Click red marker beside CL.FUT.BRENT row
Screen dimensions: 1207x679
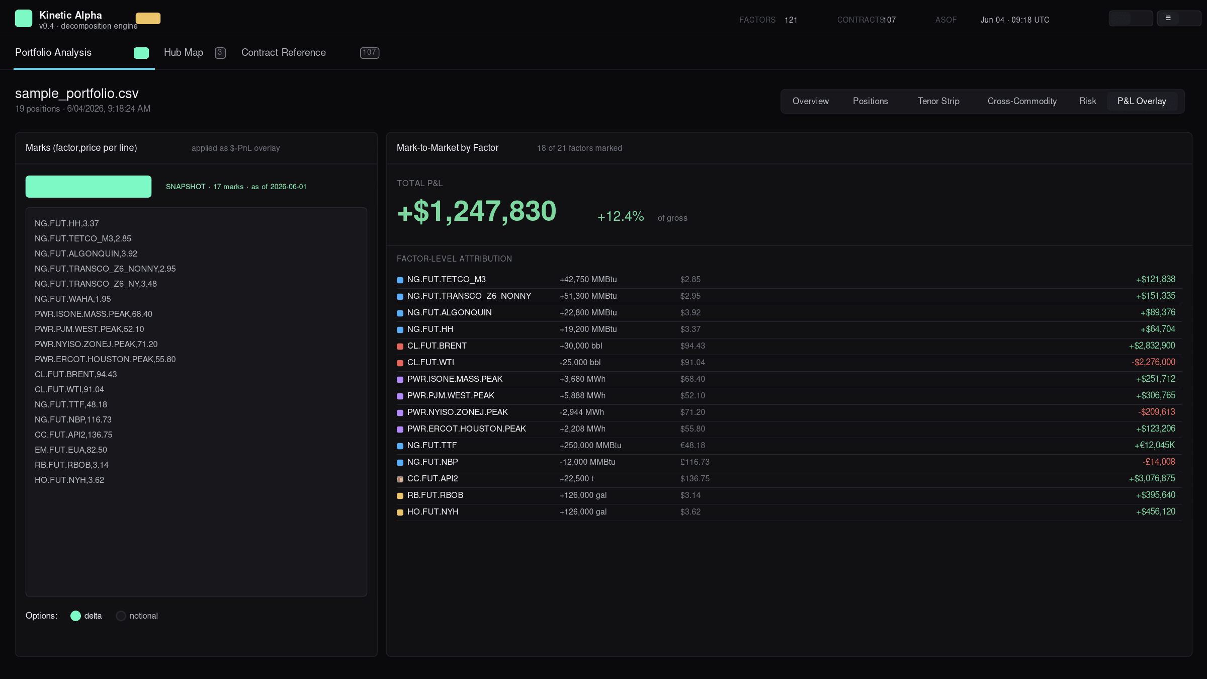click(400, 347)
